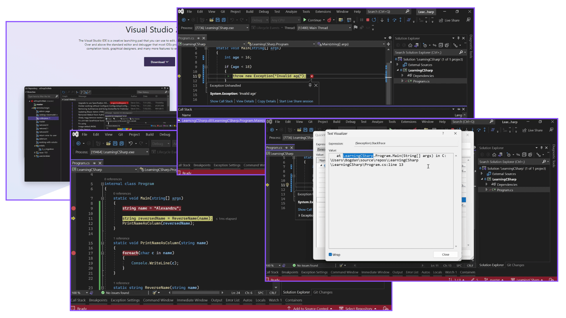This screenshot has width=566, height=318.
Task: Click the Visual Studio logo in Text Visualizer window
Action: click(269, 122)
